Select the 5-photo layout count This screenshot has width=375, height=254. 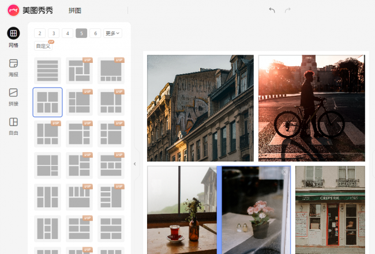[81, 33]
